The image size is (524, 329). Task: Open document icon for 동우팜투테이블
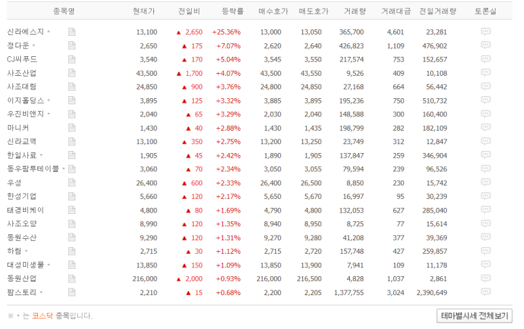(x=72, y=169)
